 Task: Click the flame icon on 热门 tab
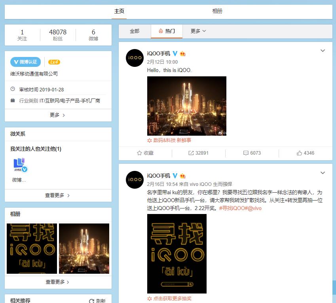161,31
